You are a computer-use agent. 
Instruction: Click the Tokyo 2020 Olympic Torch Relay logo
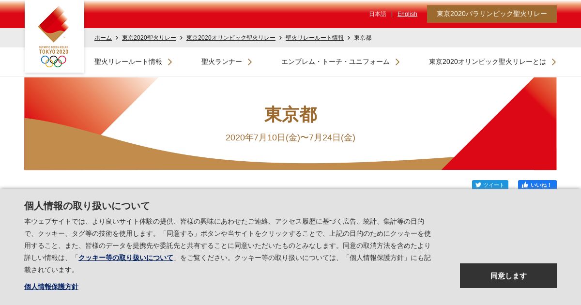[54, 36]
